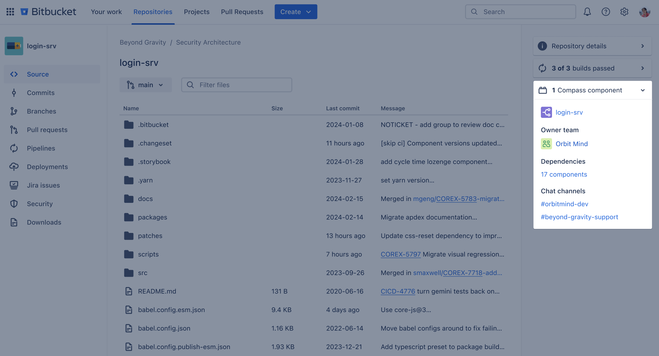
Task: Open Deployments in sidebar
Action: click(x=47, y=166)
